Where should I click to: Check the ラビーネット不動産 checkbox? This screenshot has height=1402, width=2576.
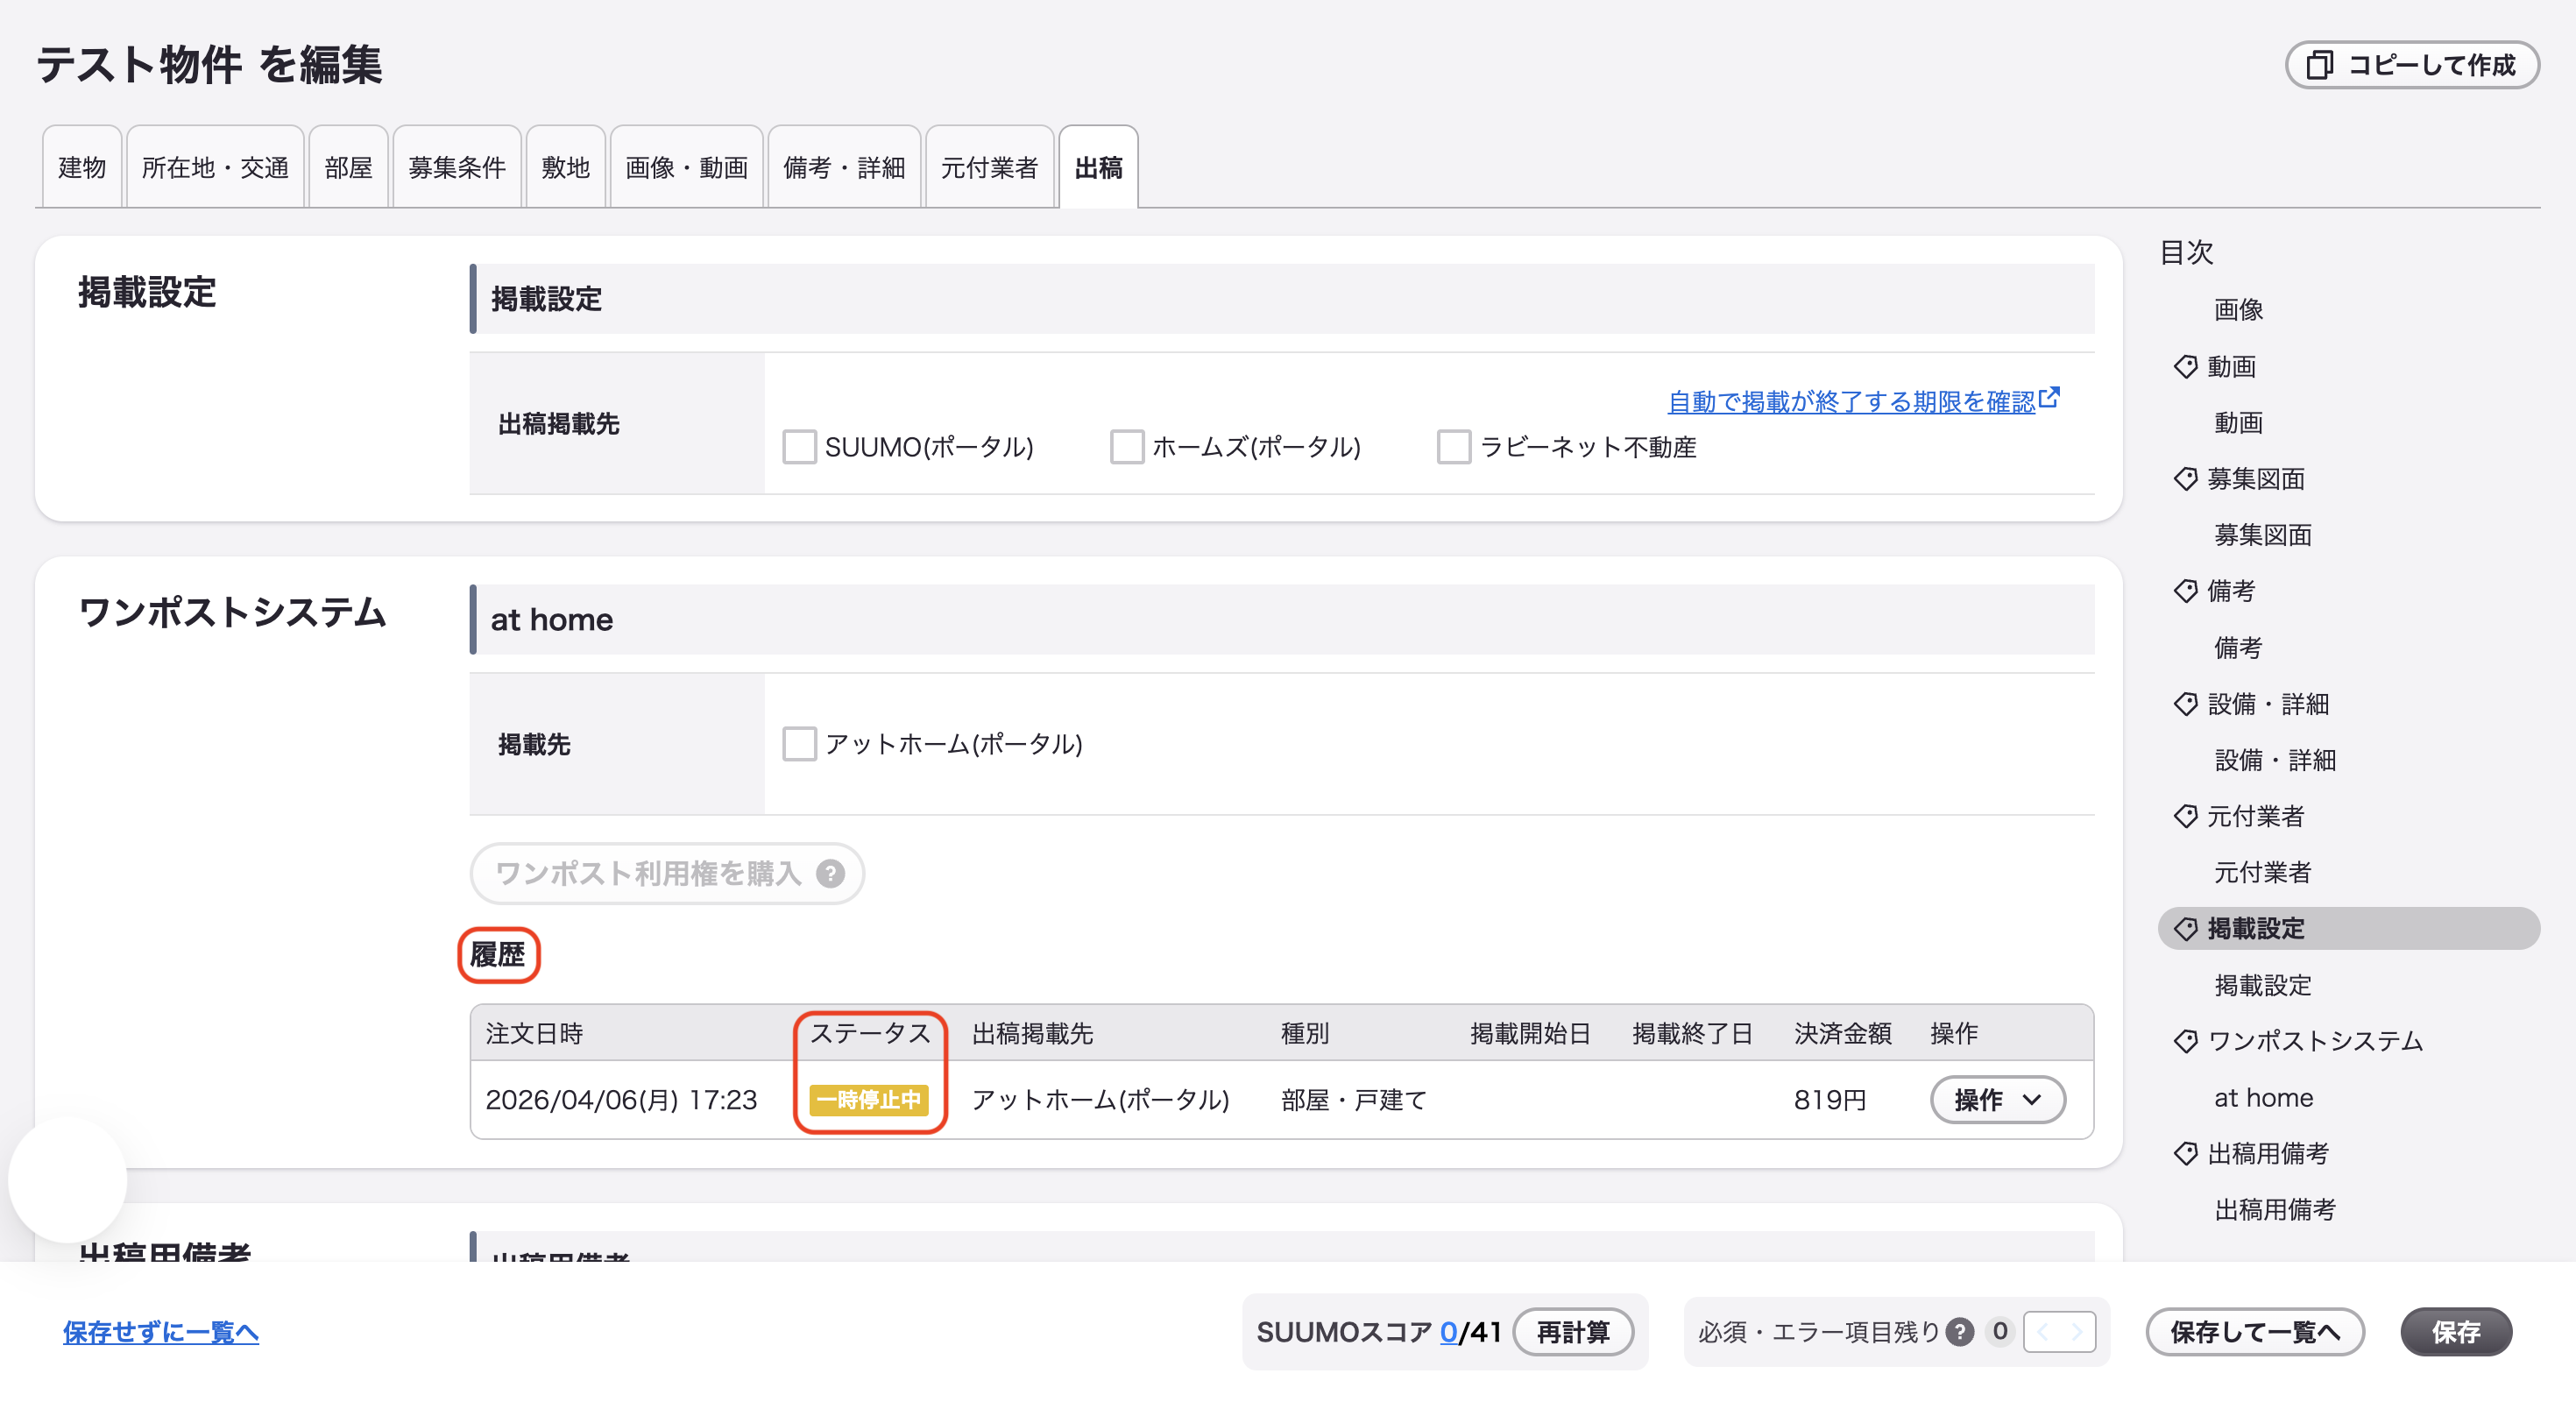pos(1454,446)
